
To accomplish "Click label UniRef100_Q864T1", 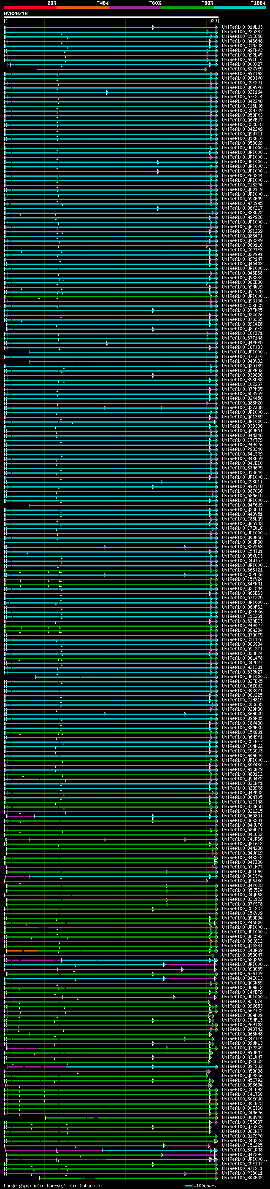I will click(x=242, y=236).
